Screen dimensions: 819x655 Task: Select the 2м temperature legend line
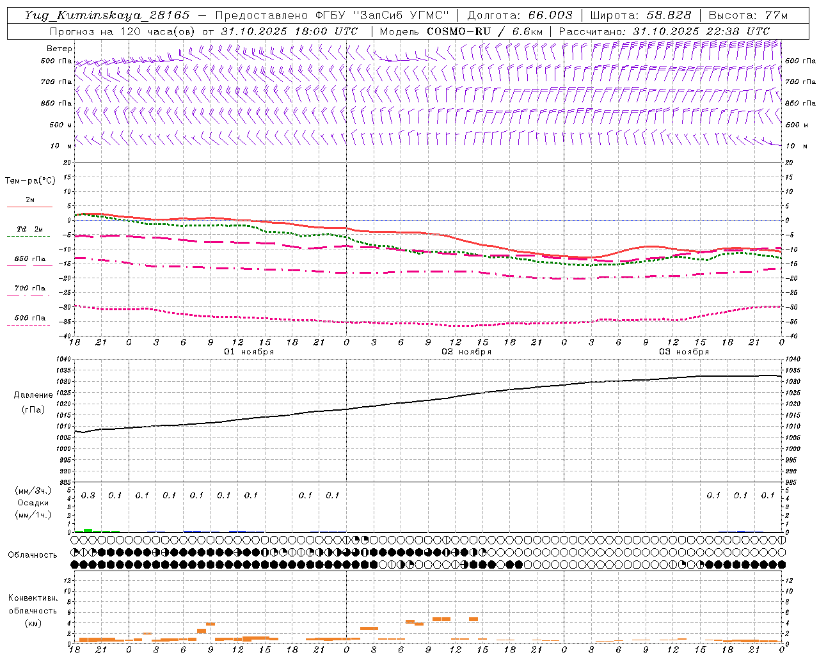[29, 203]
